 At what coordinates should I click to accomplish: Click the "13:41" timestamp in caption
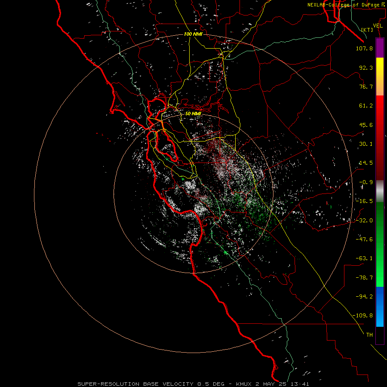[x=300, y=384]
